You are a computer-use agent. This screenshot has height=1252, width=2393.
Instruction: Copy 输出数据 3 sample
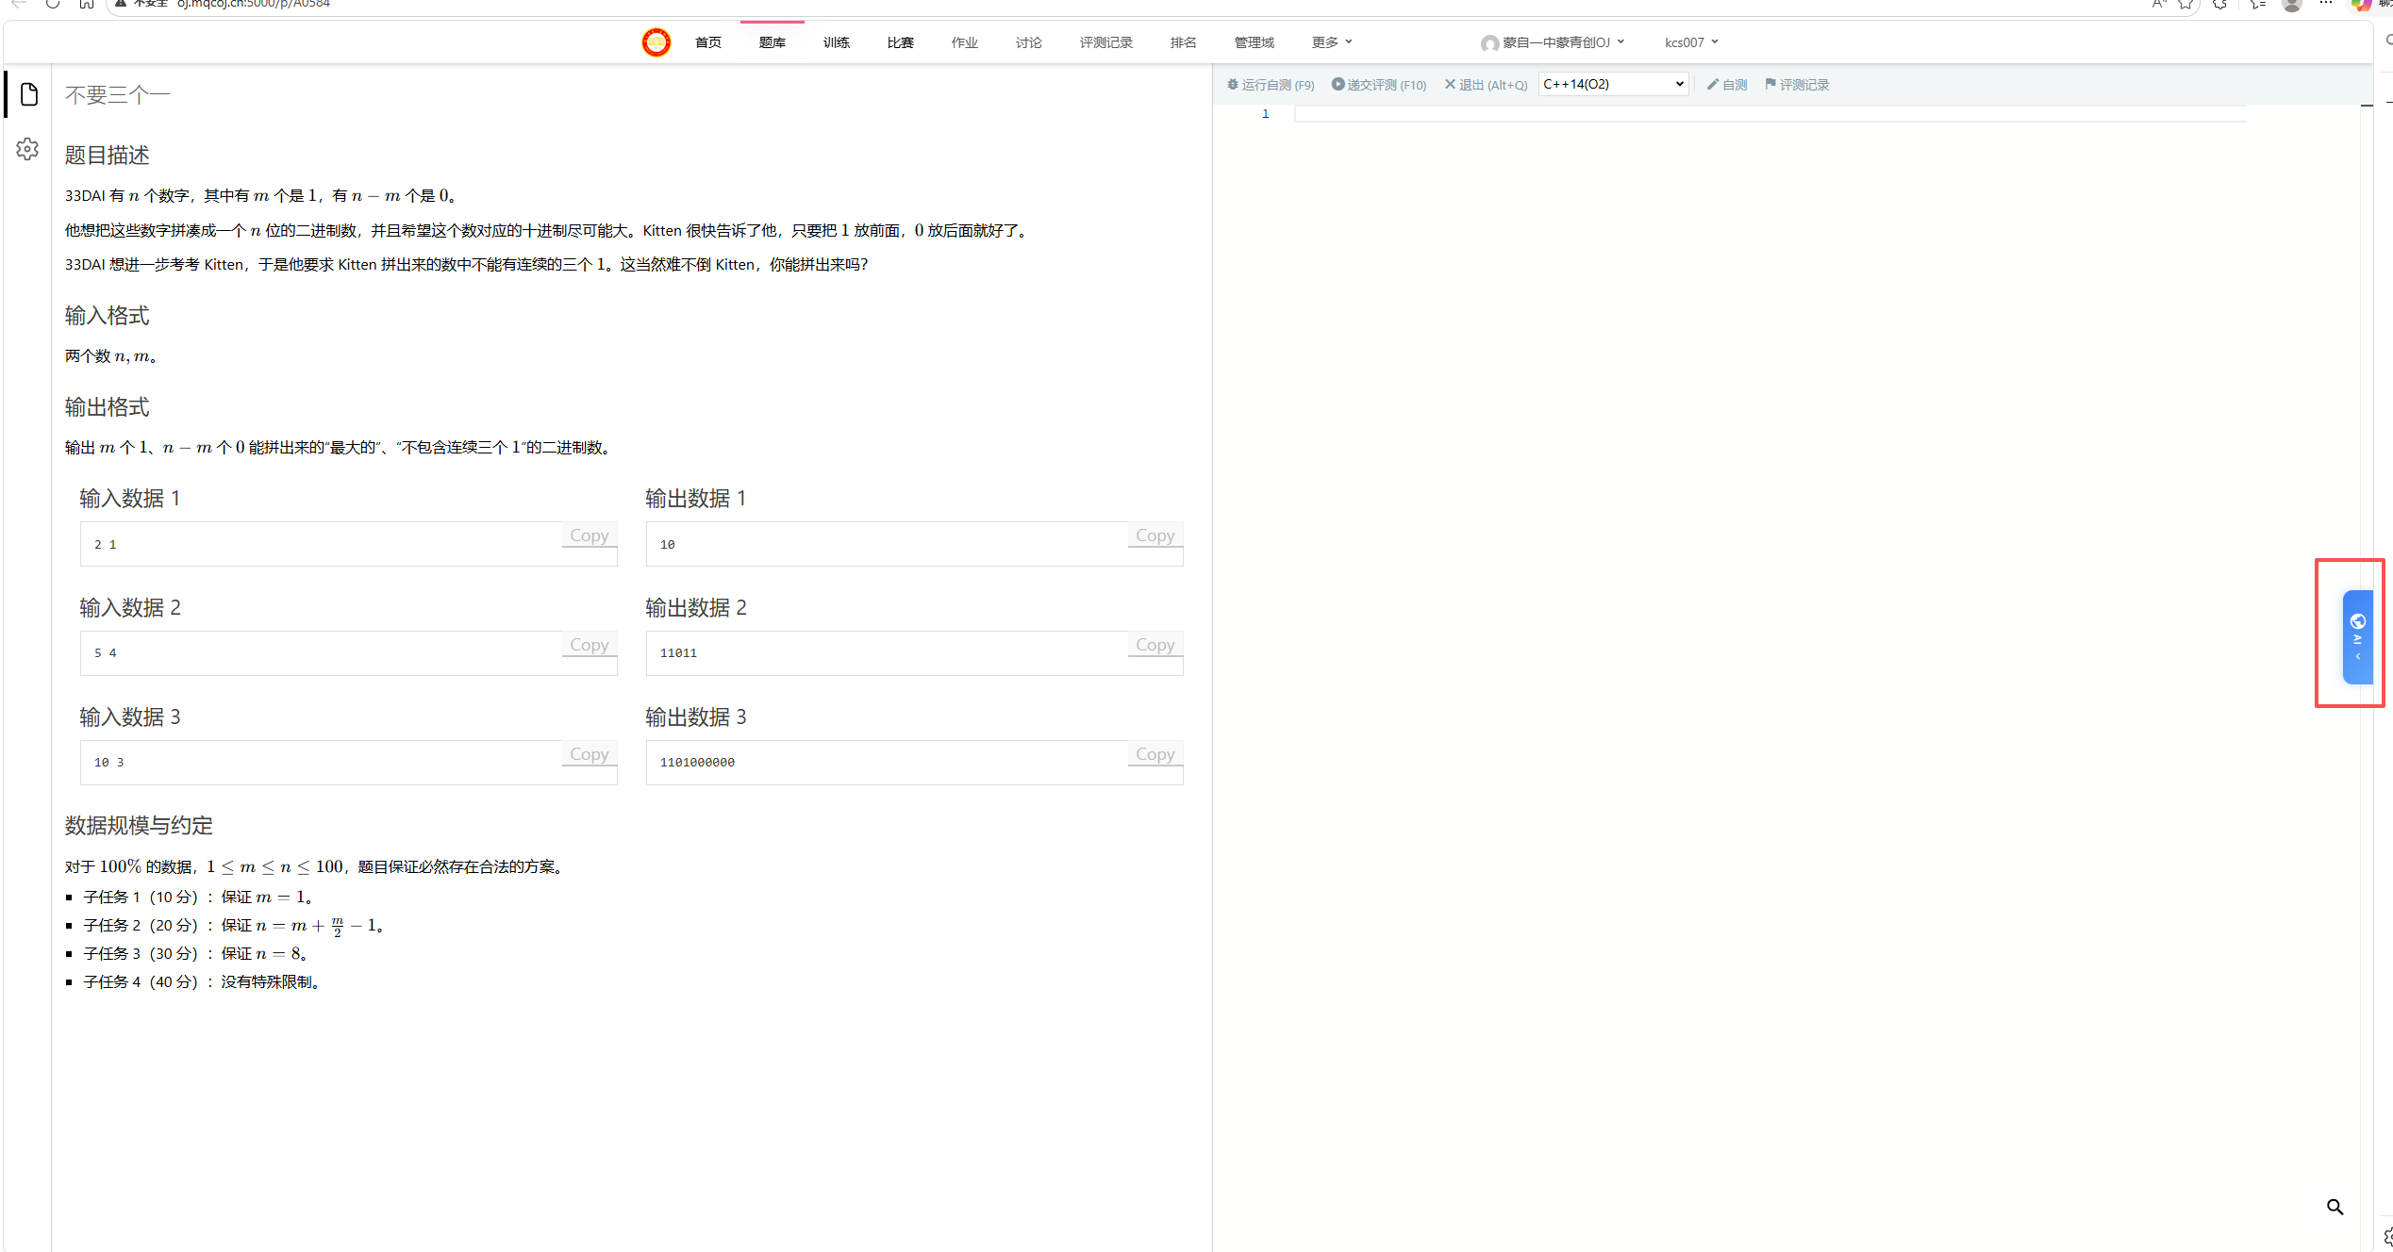[x=1155, y=754]
